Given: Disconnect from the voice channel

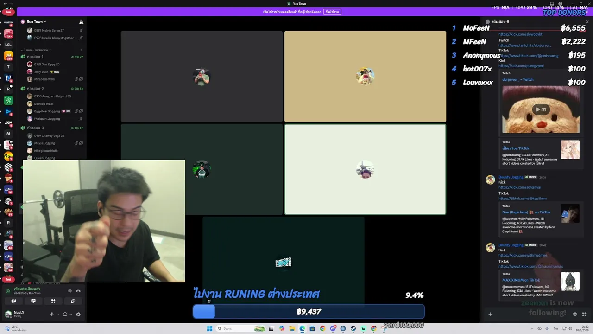Looking at the screenshot, I should point(78,291).
